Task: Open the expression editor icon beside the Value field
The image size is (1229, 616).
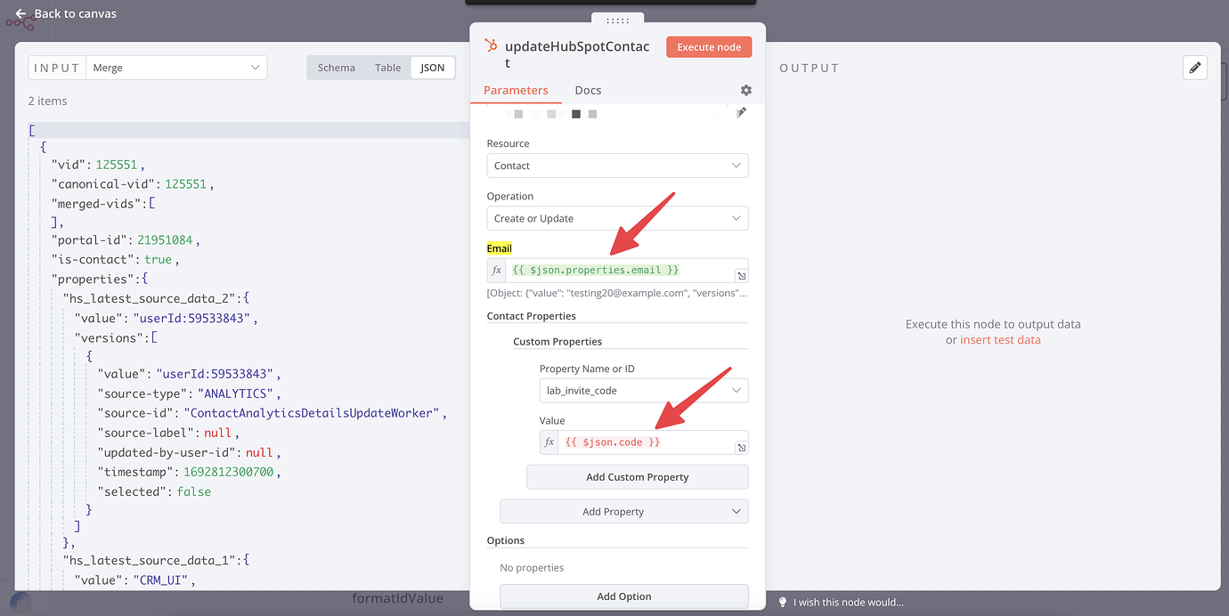Action: 742,447
